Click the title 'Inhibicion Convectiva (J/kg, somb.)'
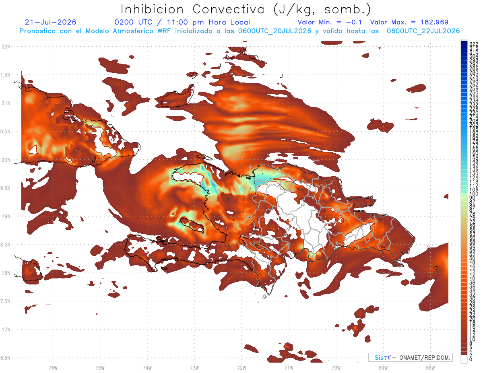This screenshot has width=483, height=373. (246, 10)
